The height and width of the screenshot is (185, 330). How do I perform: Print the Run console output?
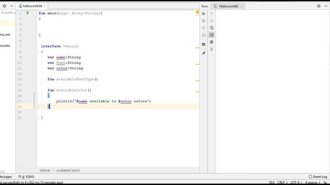tap(211, 42)
